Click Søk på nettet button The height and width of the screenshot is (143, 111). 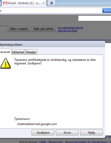[43, 29]
